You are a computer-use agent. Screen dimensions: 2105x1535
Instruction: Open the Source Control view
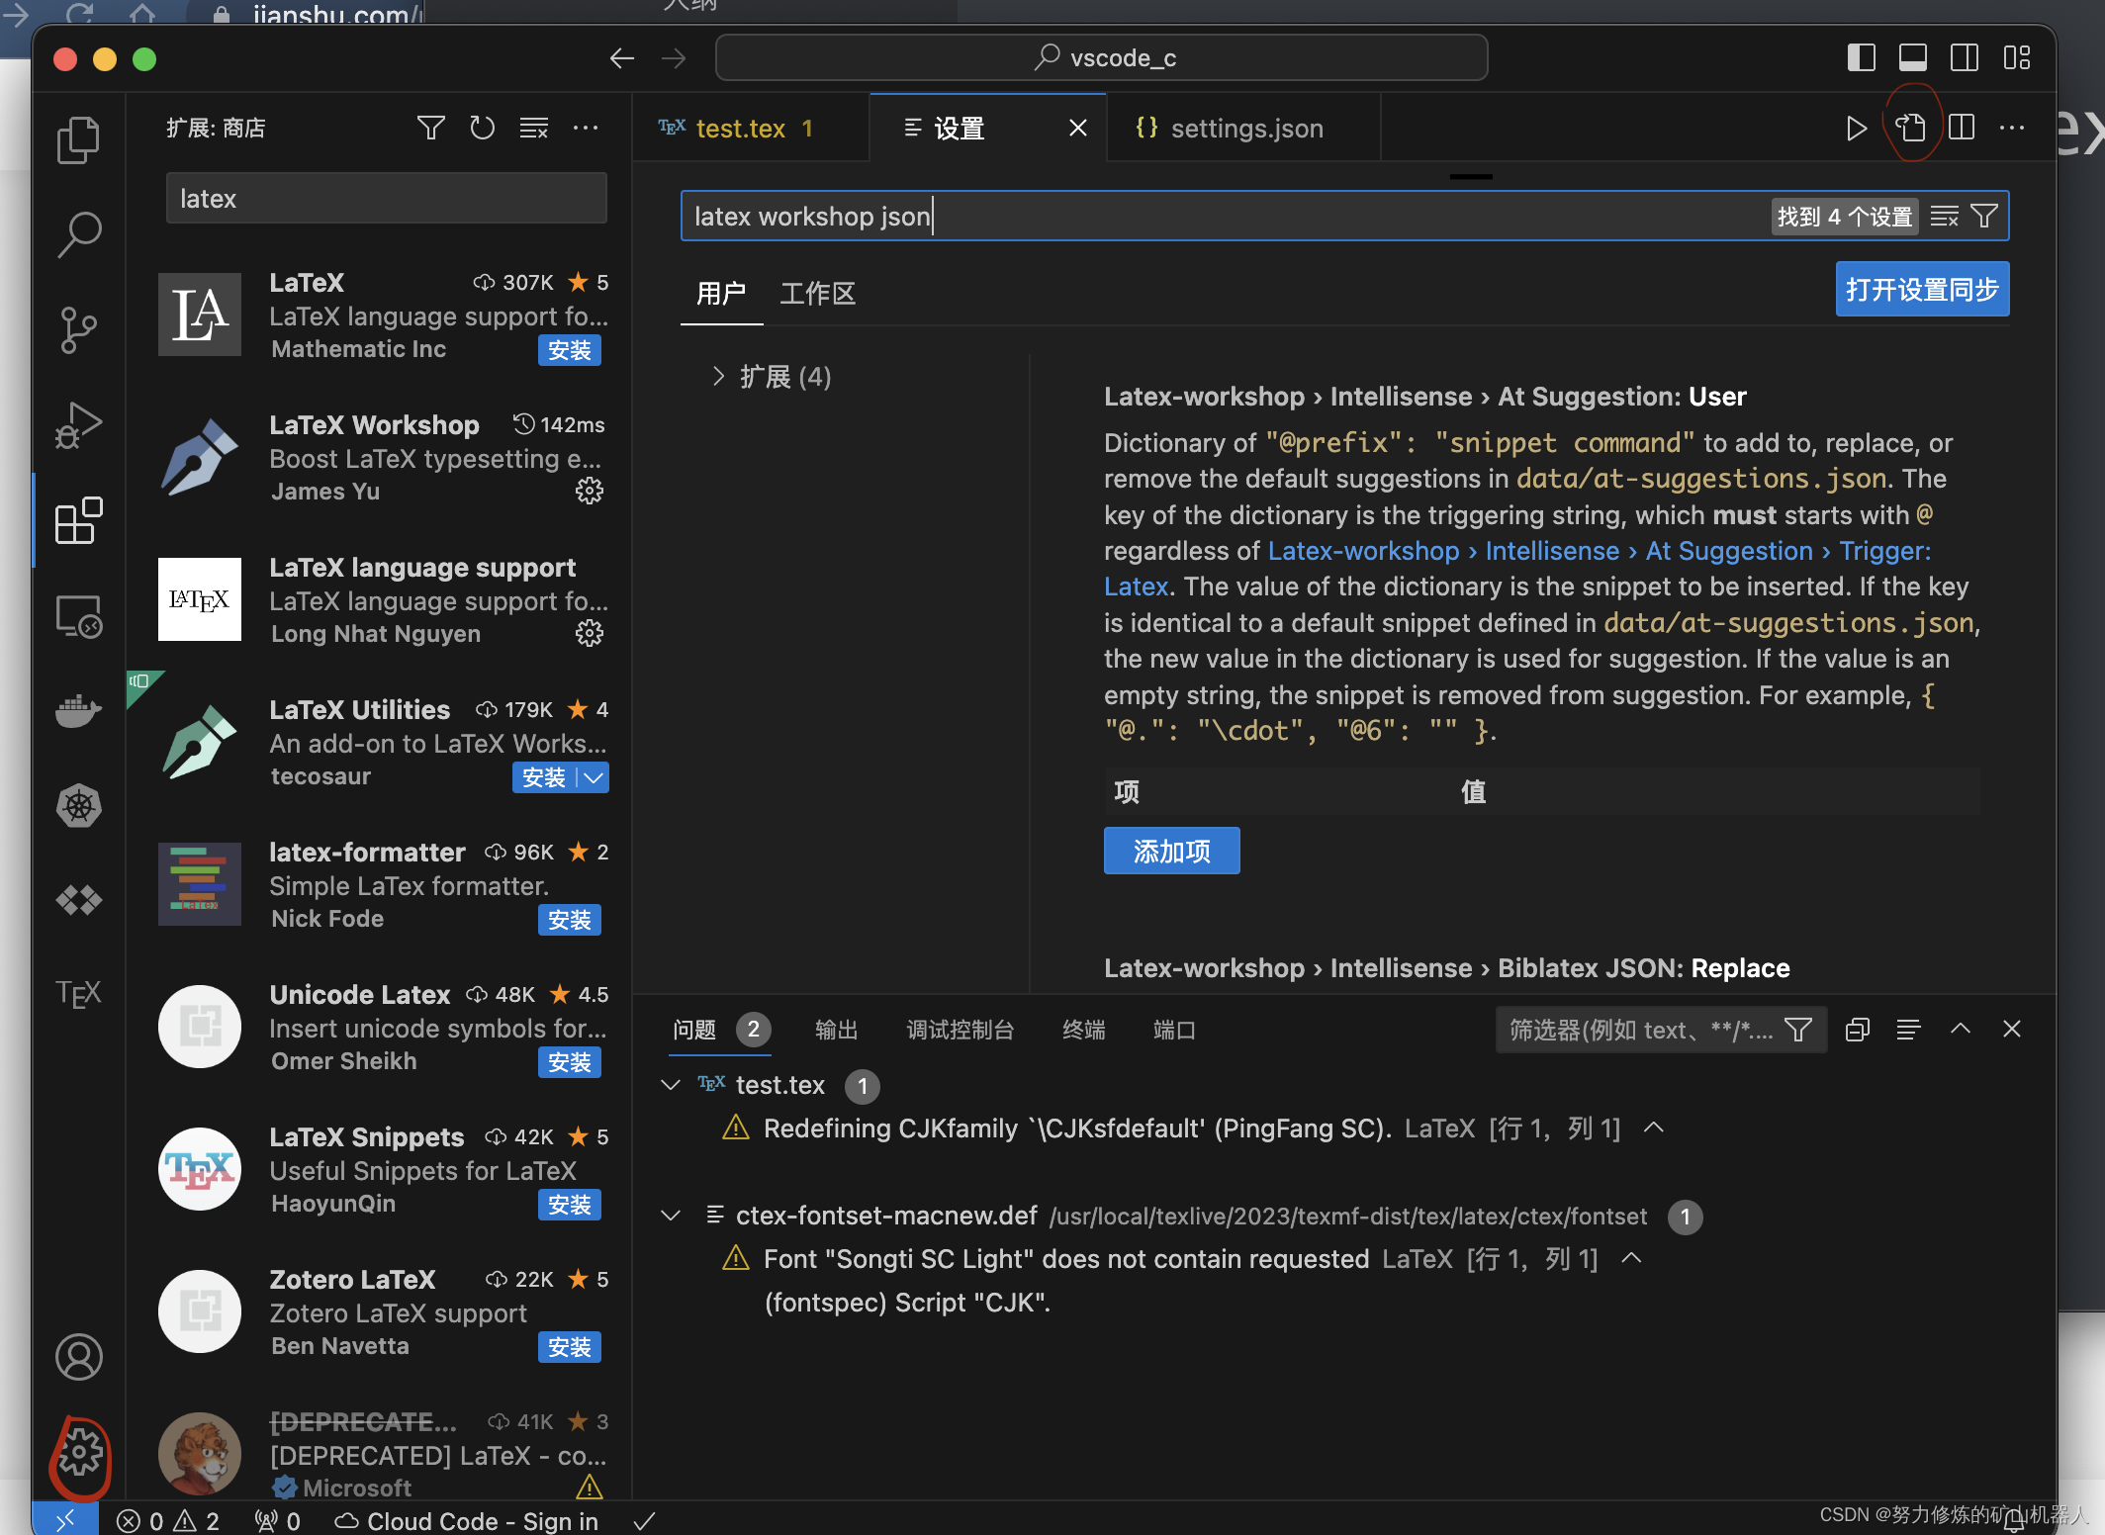(x=79, y=329)
